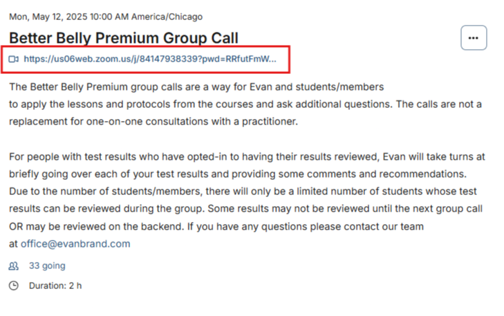Viewport: 504px width, 316px height.
Task: Click the video camera icon beside Zoom link
Action: [x=14, y=59]
